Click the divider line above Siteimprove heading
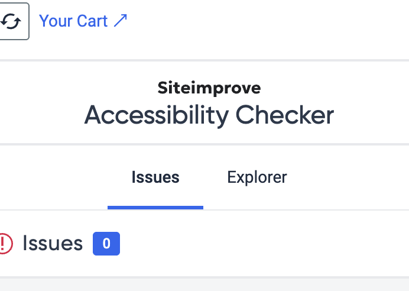Screen dimensions: 409x291 204,60
